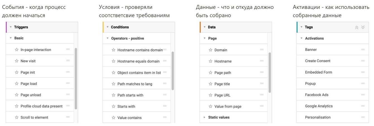Select the Create Consent activation
Screen dimensions: 374x126
(x=318, y=61)
